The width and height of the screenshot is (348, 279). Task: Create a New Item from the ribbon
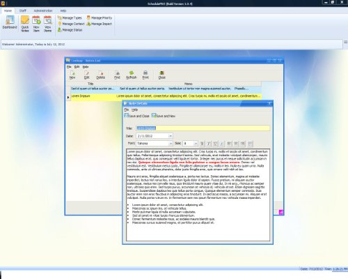pos(36,24)
